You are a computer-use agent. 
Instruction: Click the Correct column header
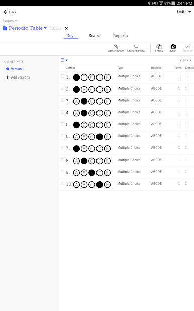70,68
